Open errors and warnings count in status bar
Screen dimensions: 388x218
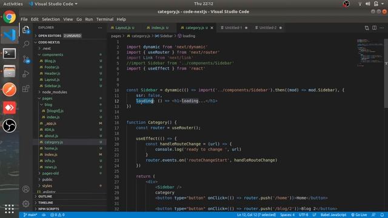point(58,215)
